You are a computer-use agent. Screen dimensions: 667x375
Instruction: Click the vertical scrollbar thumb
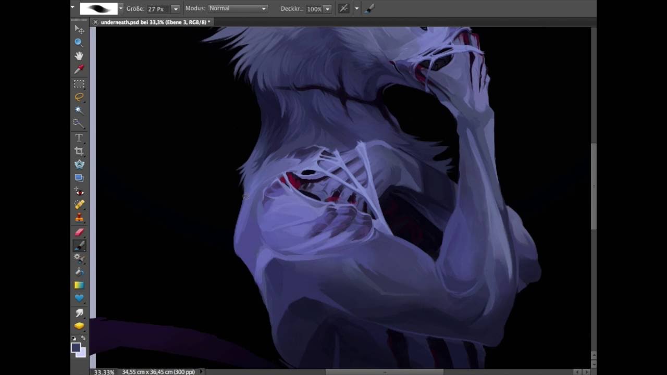[594, 186]
